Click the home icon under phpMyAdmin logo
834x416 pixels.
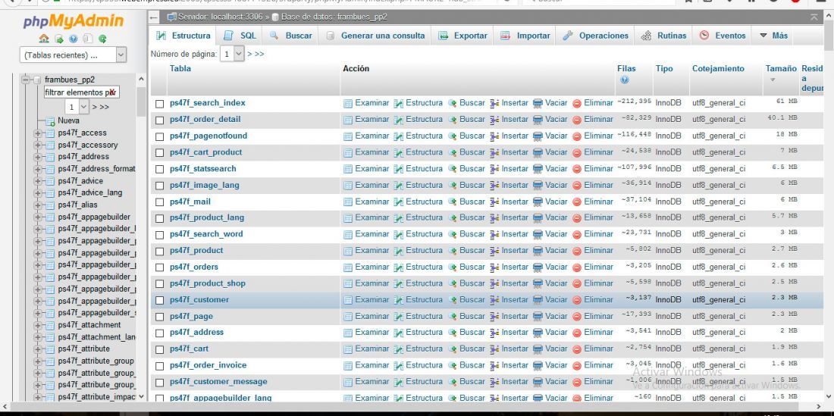[44, 39]
